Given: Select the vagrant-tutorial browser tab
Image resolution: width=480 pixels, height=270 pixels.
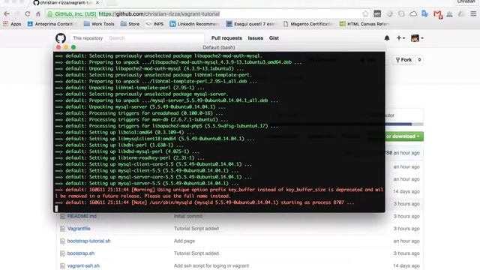Looking at the screenshot, I should [65, 3].
